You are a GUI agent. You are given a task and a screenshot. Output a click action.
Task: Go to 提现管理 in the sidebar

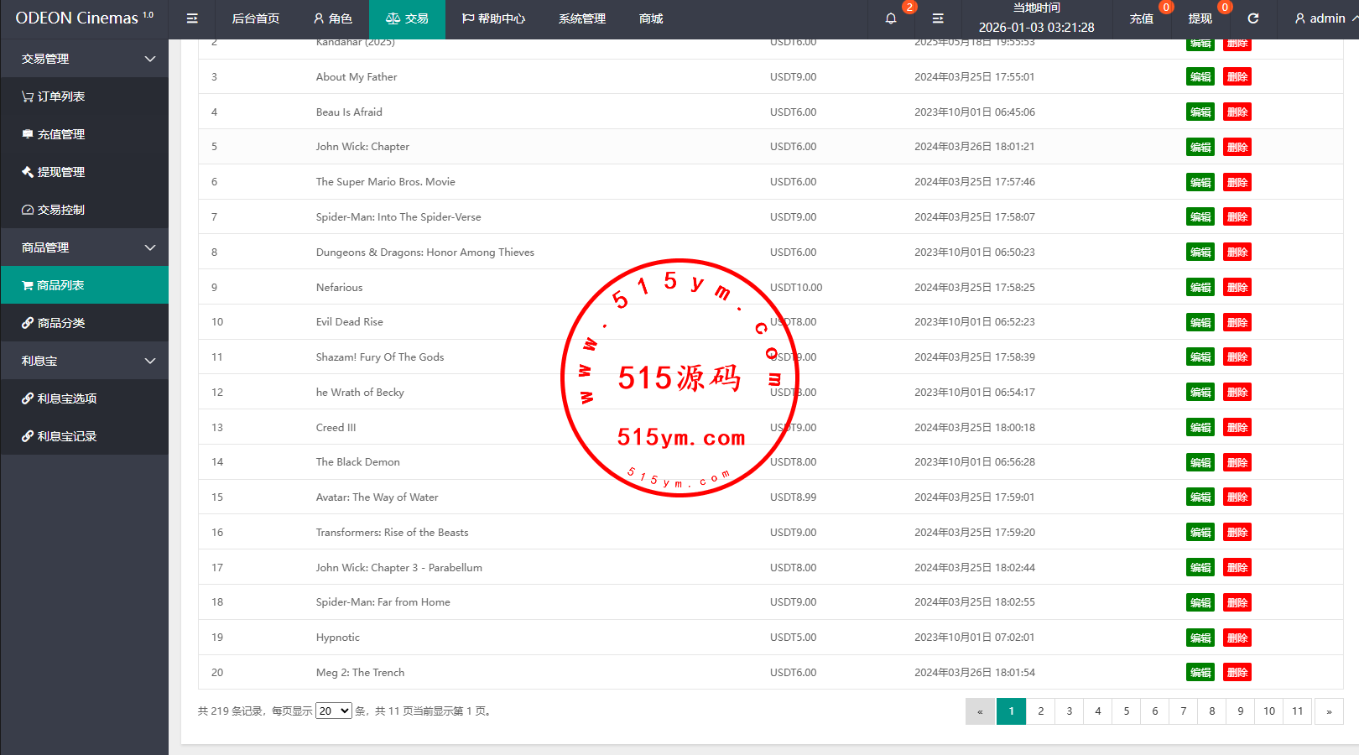tap(60, 172)
